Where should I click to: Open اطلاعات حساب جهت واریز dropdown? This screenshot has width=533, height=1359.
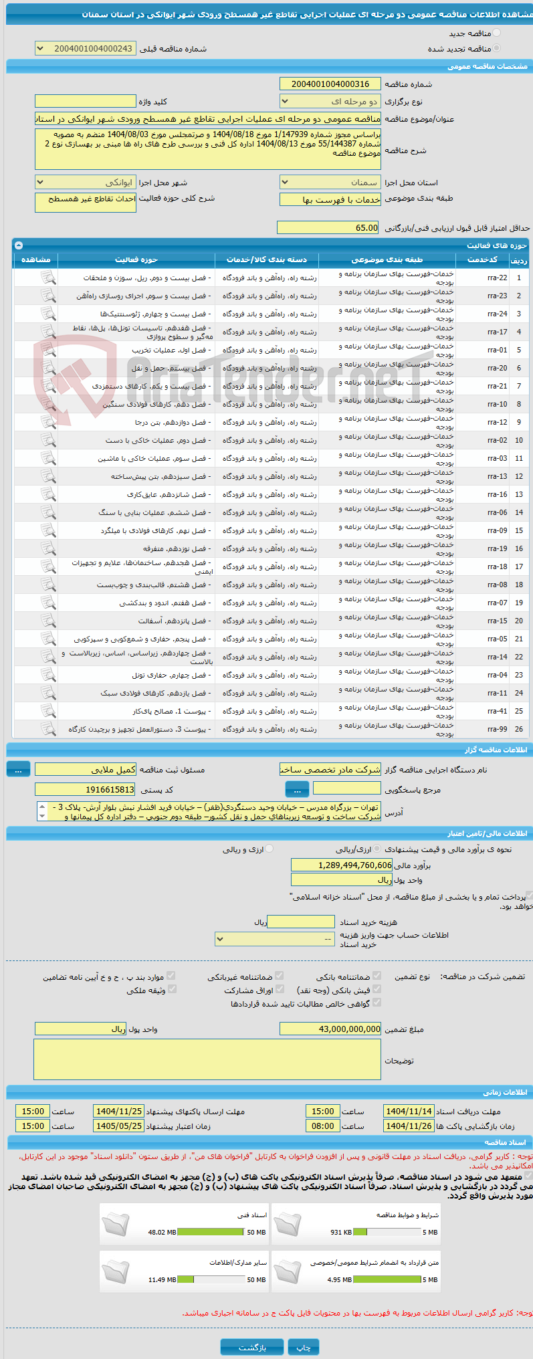[275, 939]
